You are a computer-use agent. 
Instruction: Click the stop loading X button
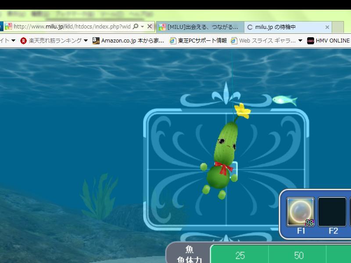point(150,27)
